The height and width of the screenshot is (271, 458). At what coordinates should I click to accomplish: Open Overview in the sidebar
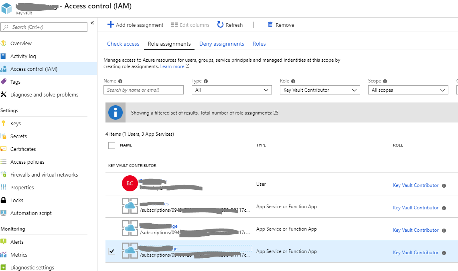[21, 43]
